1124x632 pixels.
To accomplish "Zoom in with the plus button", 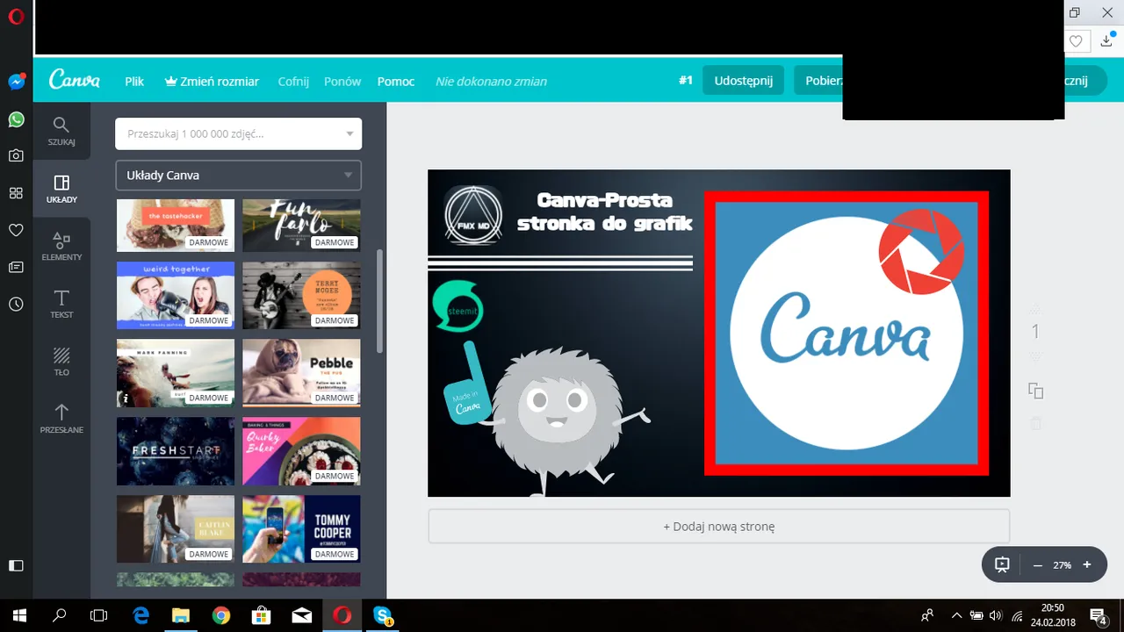I will [1087, 565].
